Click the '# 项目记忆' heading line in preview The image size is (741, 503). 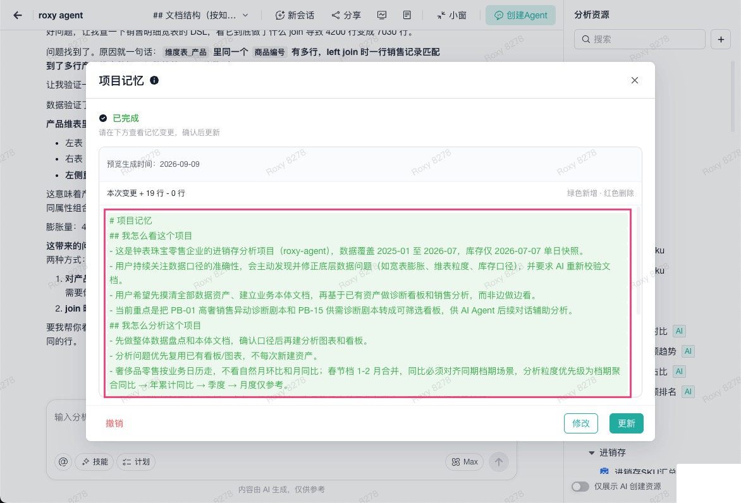131,221
